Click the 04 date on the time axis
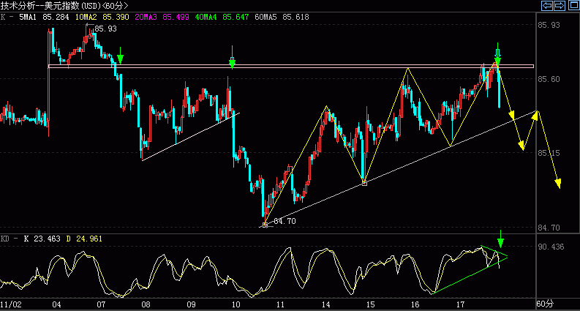The image size is (580, 311). click(56, 304)
